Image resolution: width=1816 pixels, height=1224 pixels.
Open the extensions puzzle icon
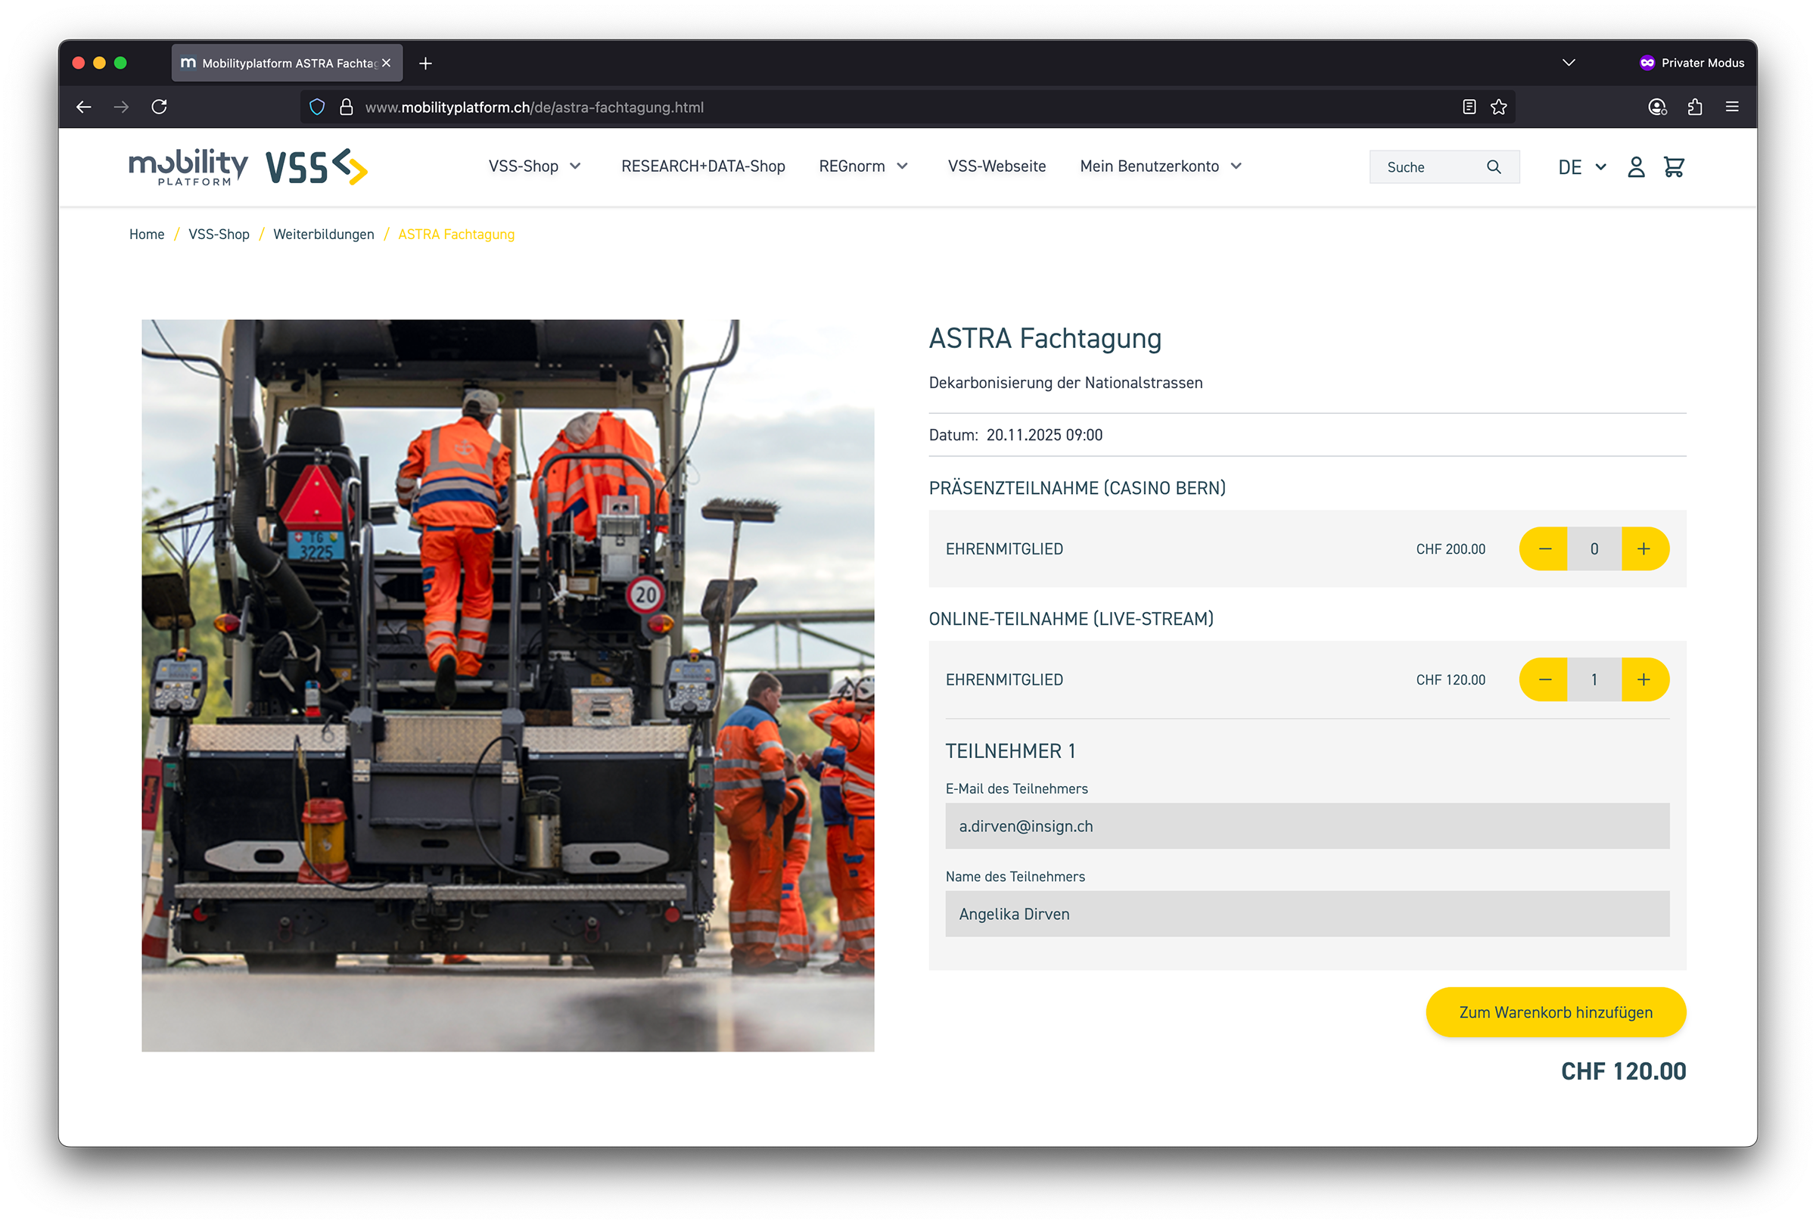(1694, 107)
